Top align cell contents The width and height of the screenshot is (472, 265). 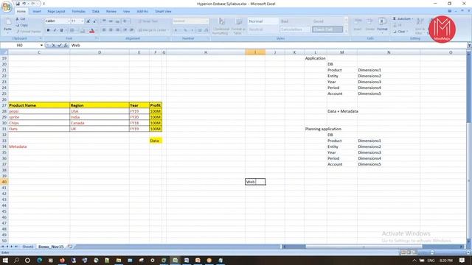click(x=104, y=21)
